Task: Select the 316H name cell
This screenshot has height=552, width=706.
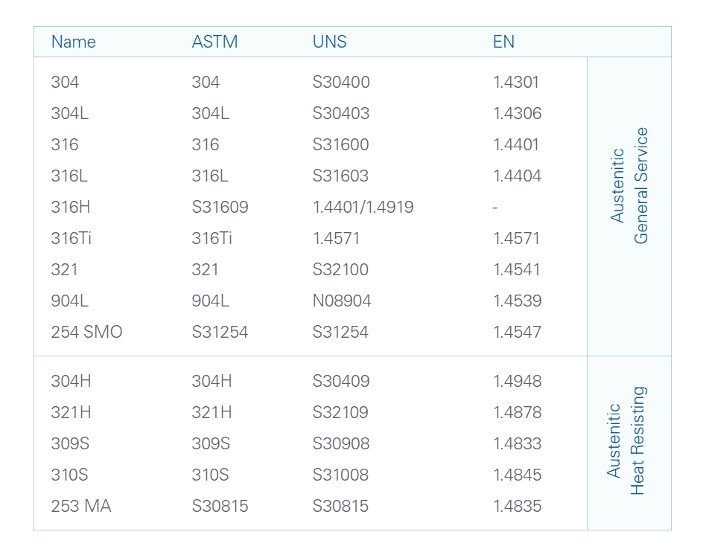Action: coord(71,207)
